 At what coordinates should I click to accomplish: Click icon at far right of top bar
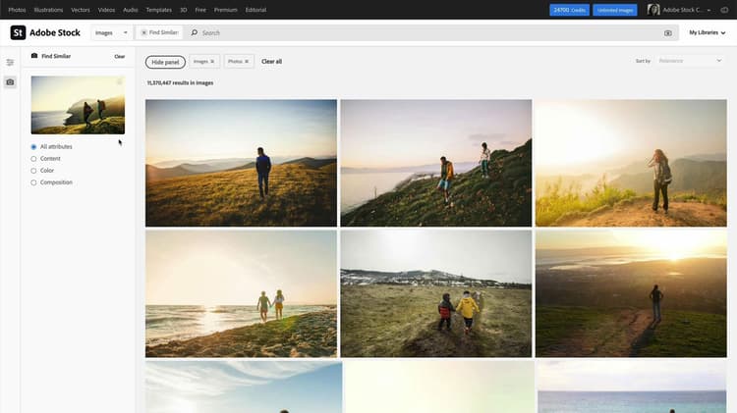tap(724, 10)
